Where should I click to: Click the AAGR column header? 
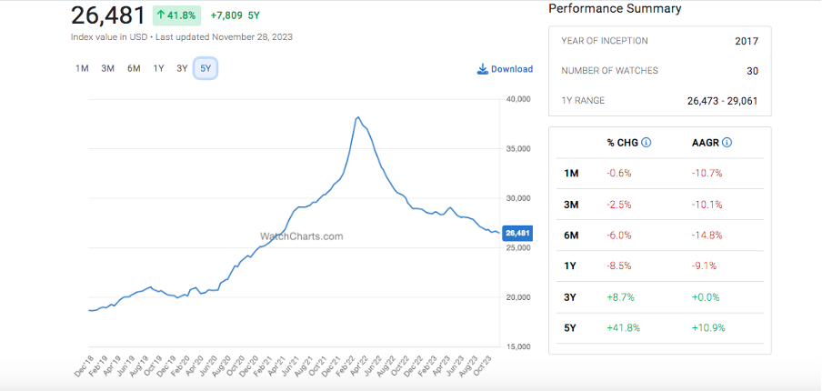(x=706, y=143)
